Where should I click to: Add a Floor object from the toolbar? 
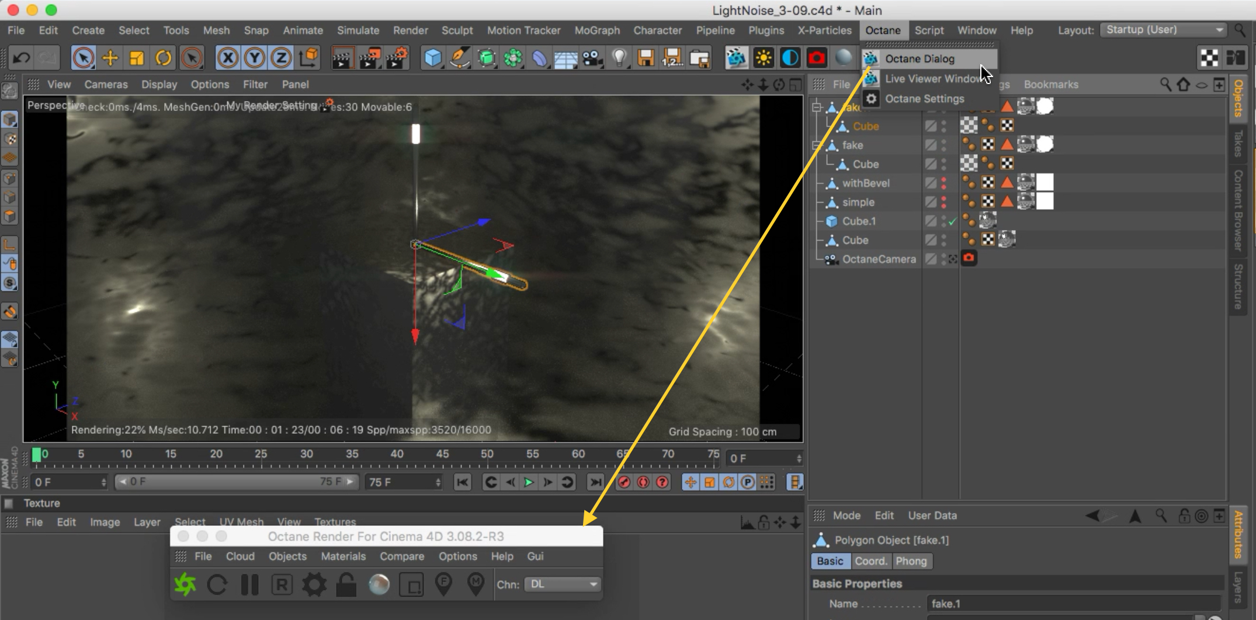pos(565,58)
